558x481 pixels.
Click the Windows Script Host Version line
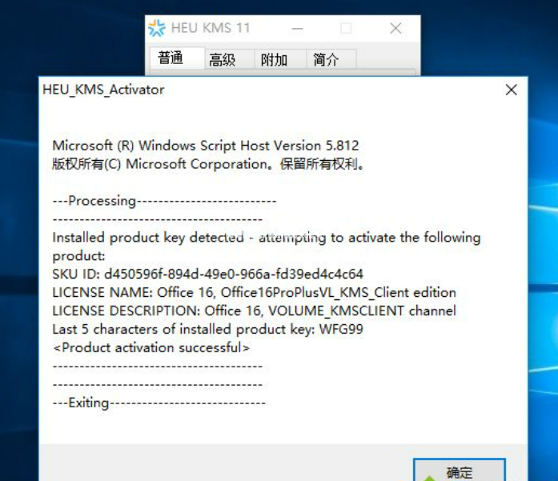tap(205, 146)
